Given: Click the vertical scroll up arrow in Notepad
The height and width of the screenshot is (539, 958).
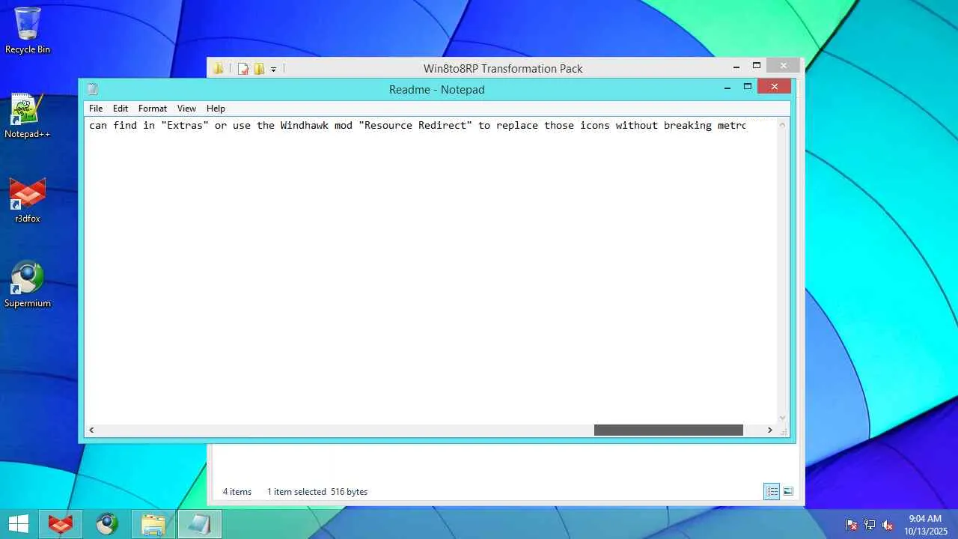Looking at the screenshot, I should [783, 124].
